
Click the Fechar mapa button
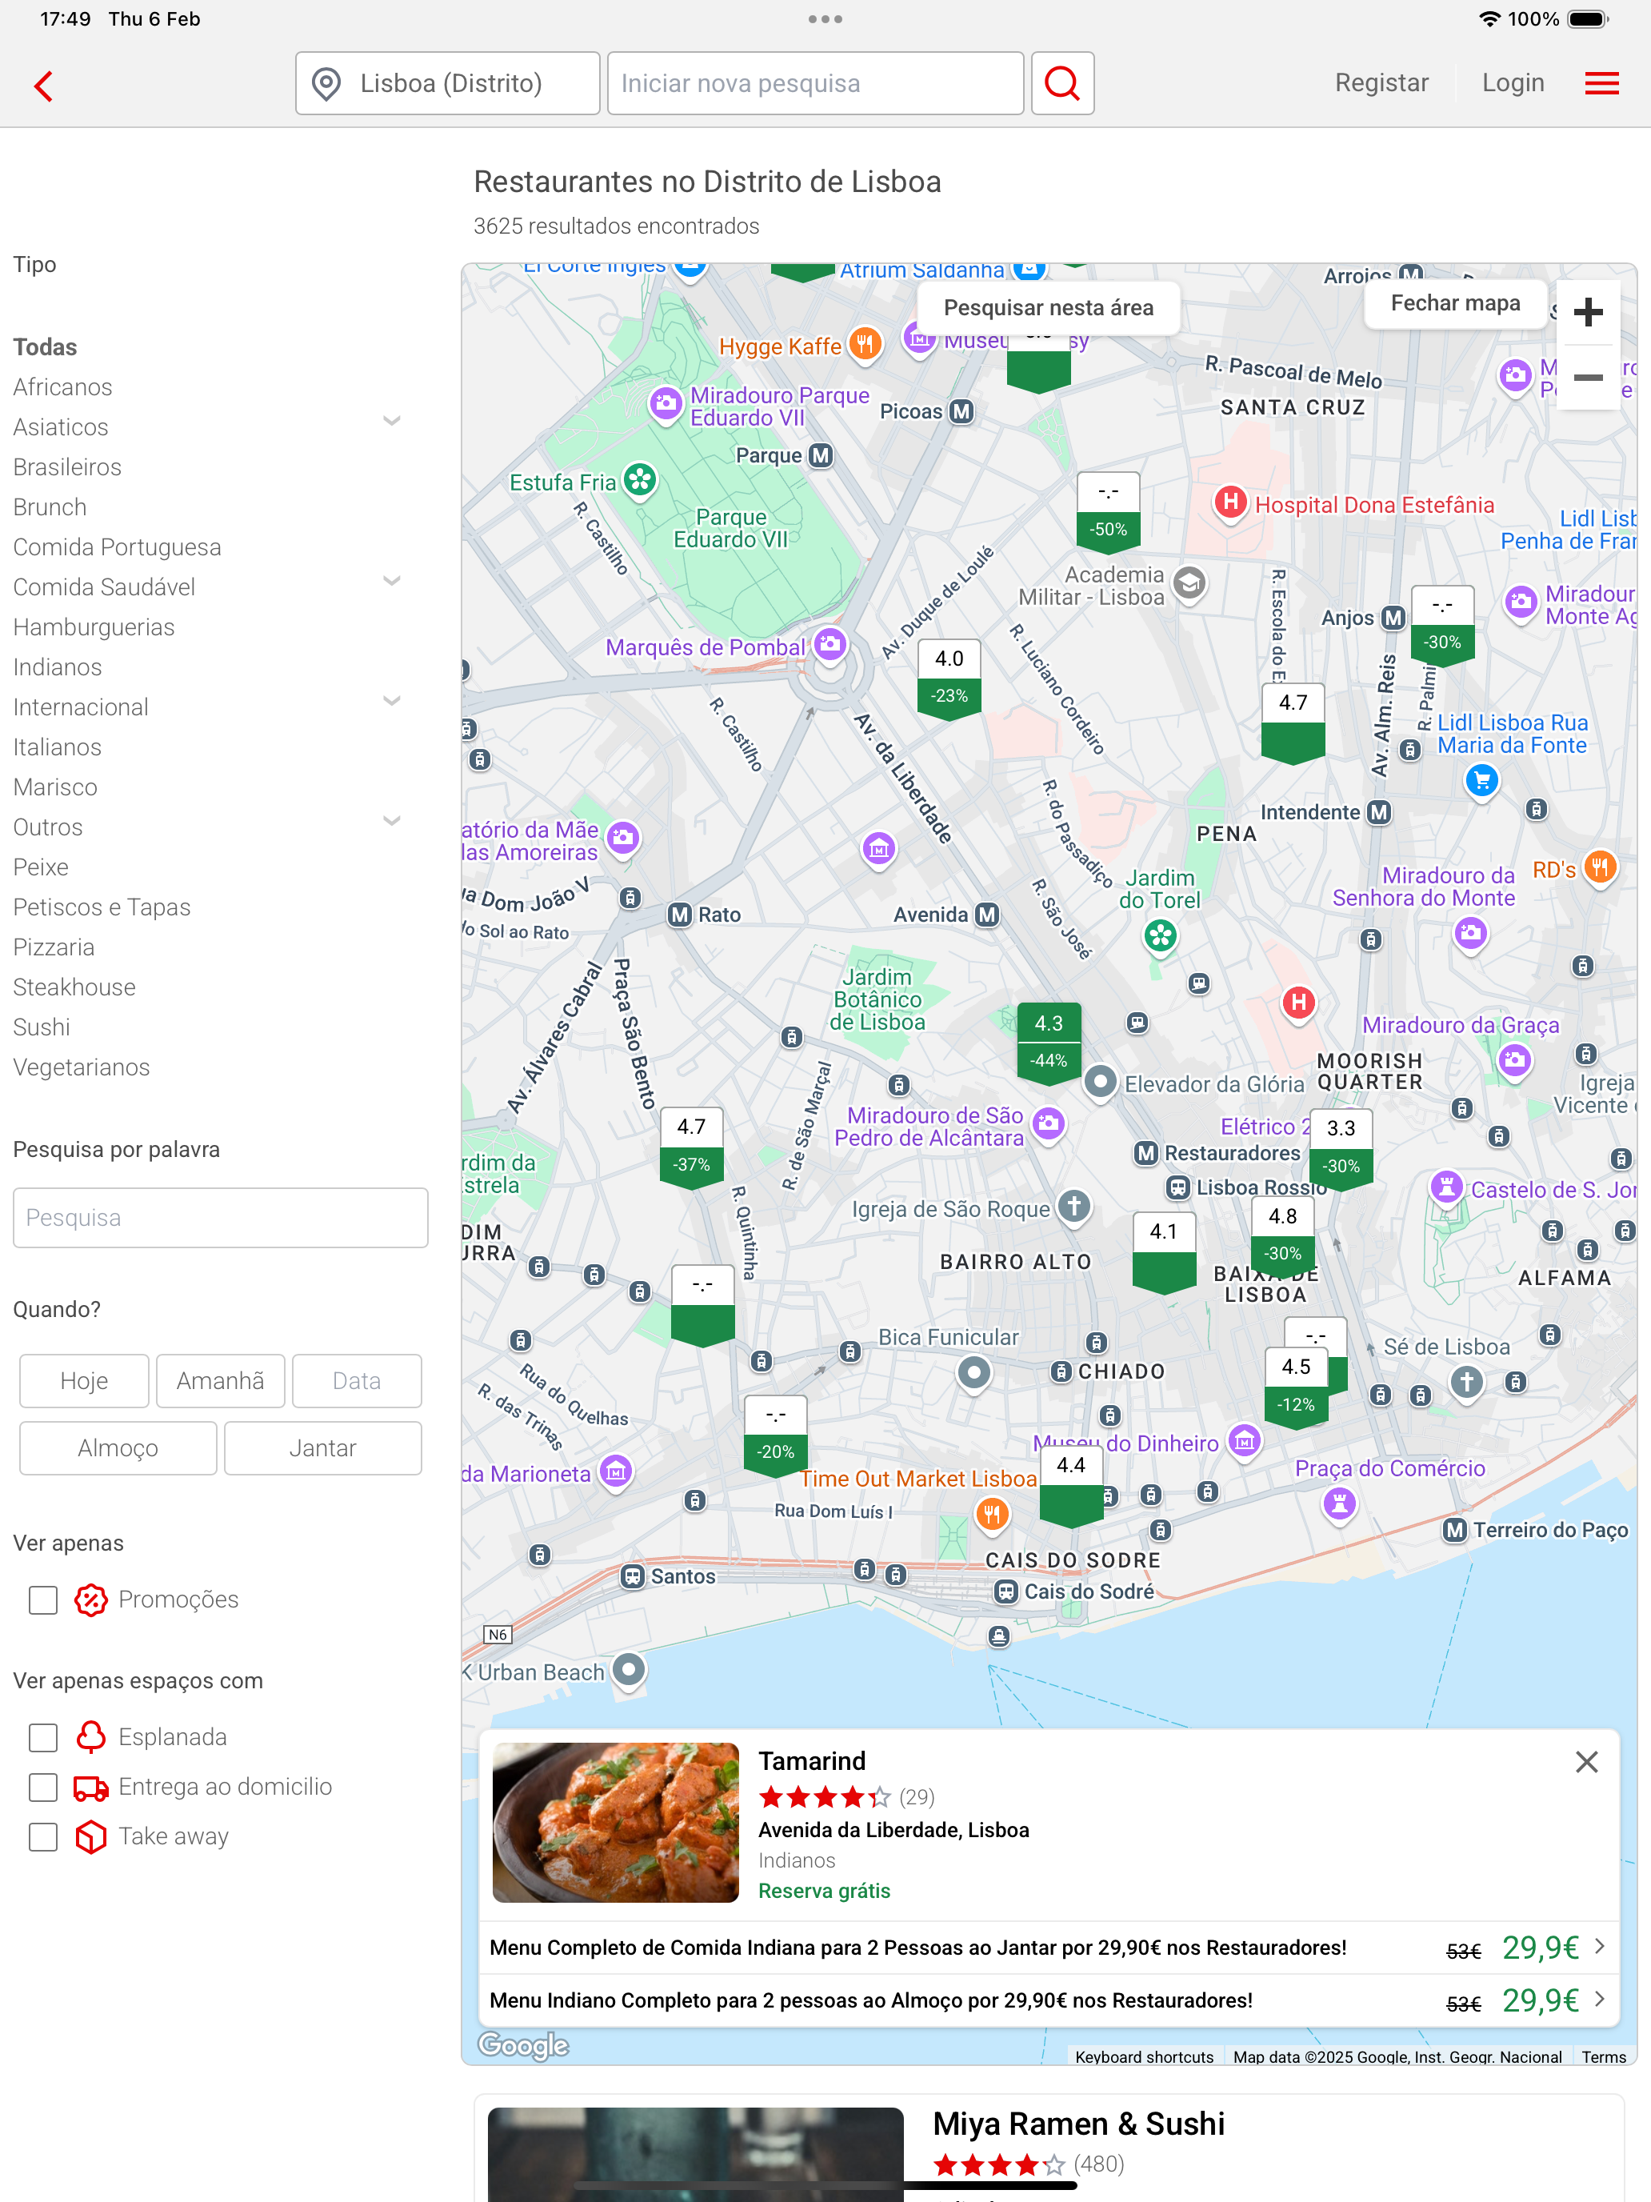click(1455, 302)
